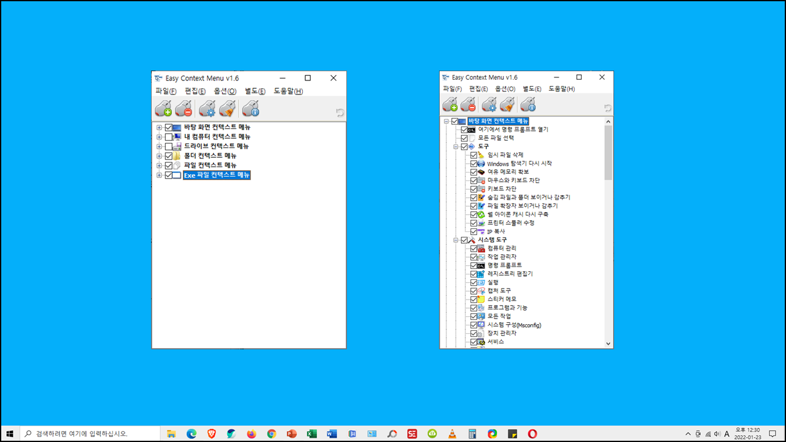Screen dimensions: 786x442
Task: Open '파일(F)' menu in collapsed-tree window
Action: [166, 91]
